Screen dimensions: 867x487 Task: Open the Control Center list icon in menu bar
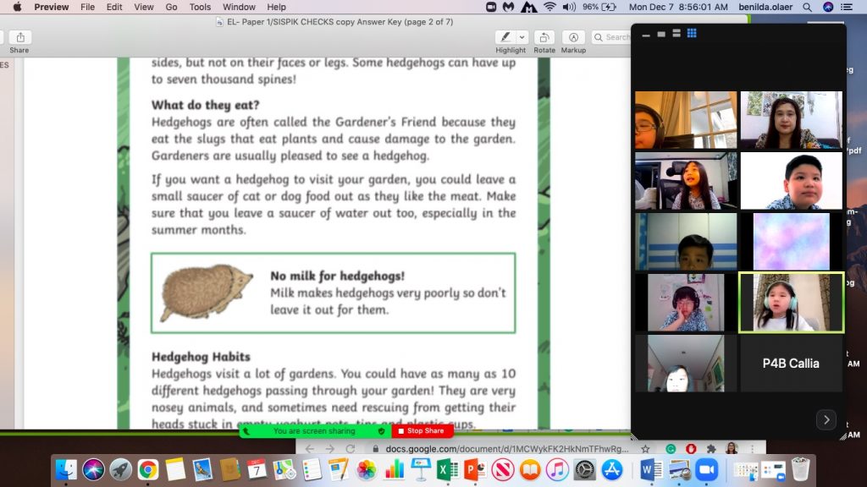pos(848,7)
